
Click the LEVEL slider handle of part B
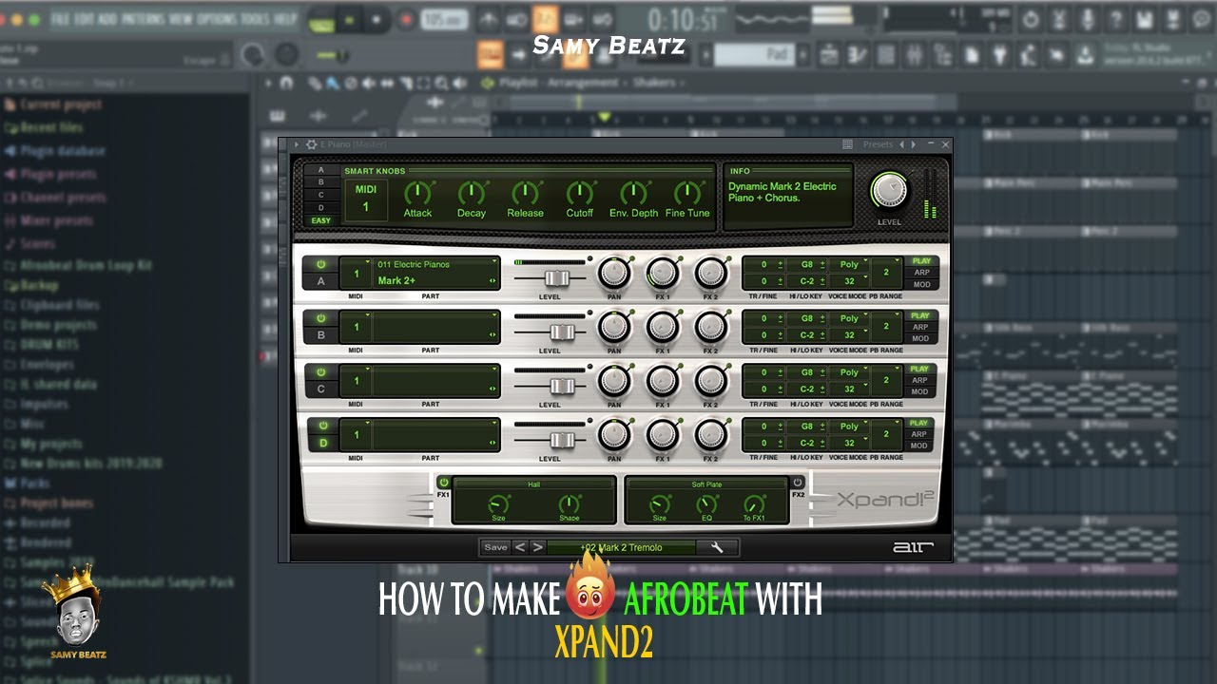563,332
